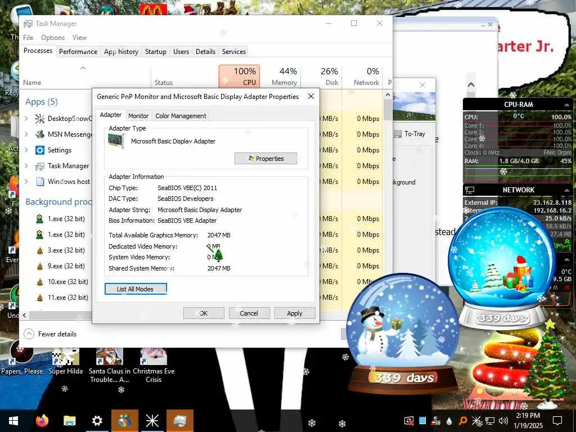Screen dimensions: 576x432
Task: Click the DesktopSnow app icon in process list
Action: [40, 118]
